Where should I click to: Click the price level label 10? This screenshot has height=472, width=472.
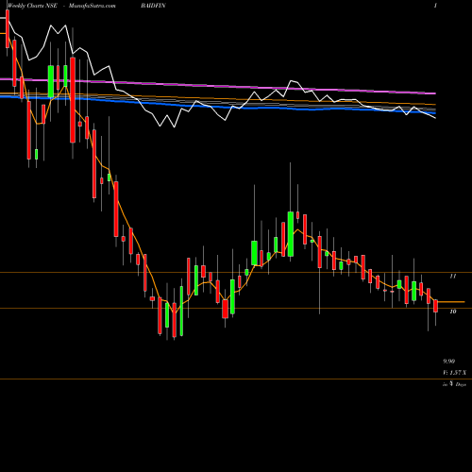453,312
